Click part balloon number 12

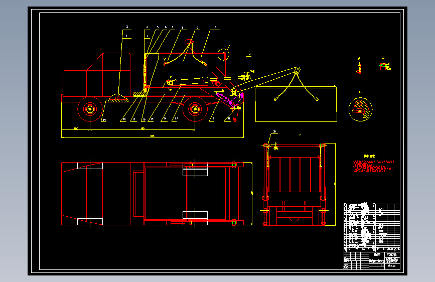(x=213, y=118)
